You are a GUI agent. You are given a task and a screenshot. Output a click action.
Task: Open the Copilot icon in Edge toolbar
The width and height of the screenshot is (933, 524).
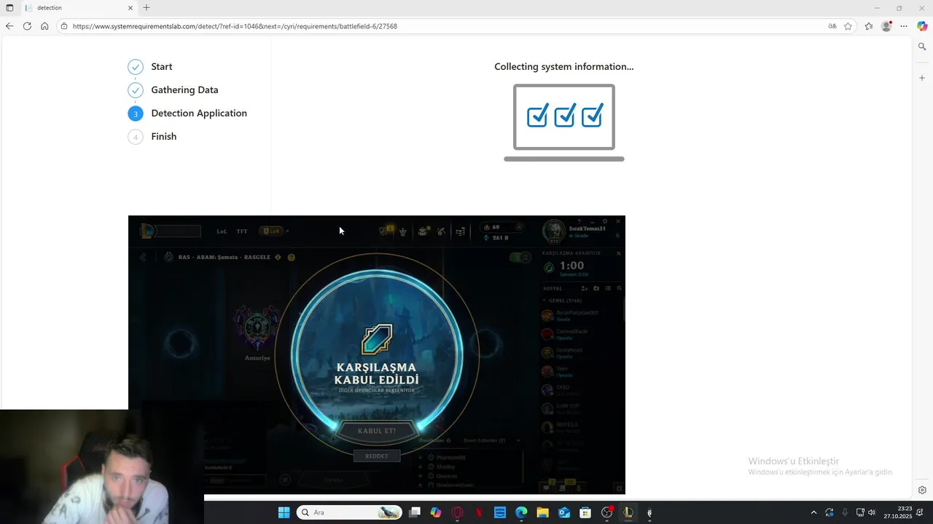pyautogui.click(x=922, y=26)
